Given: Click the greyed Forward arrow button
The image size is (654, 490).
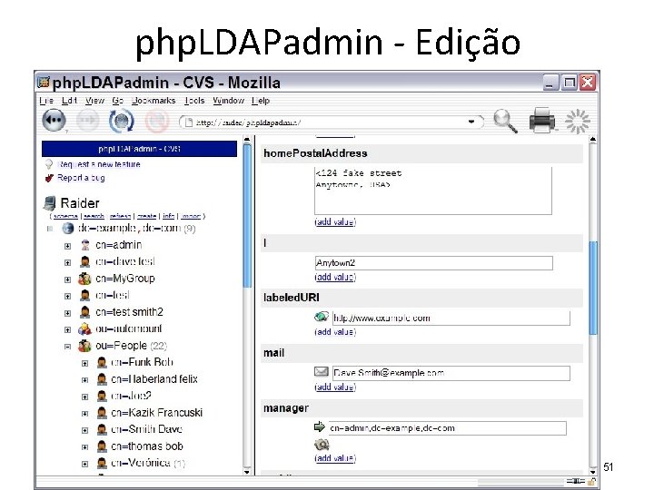Looking at the screenshot, I should tap(88, 121).
